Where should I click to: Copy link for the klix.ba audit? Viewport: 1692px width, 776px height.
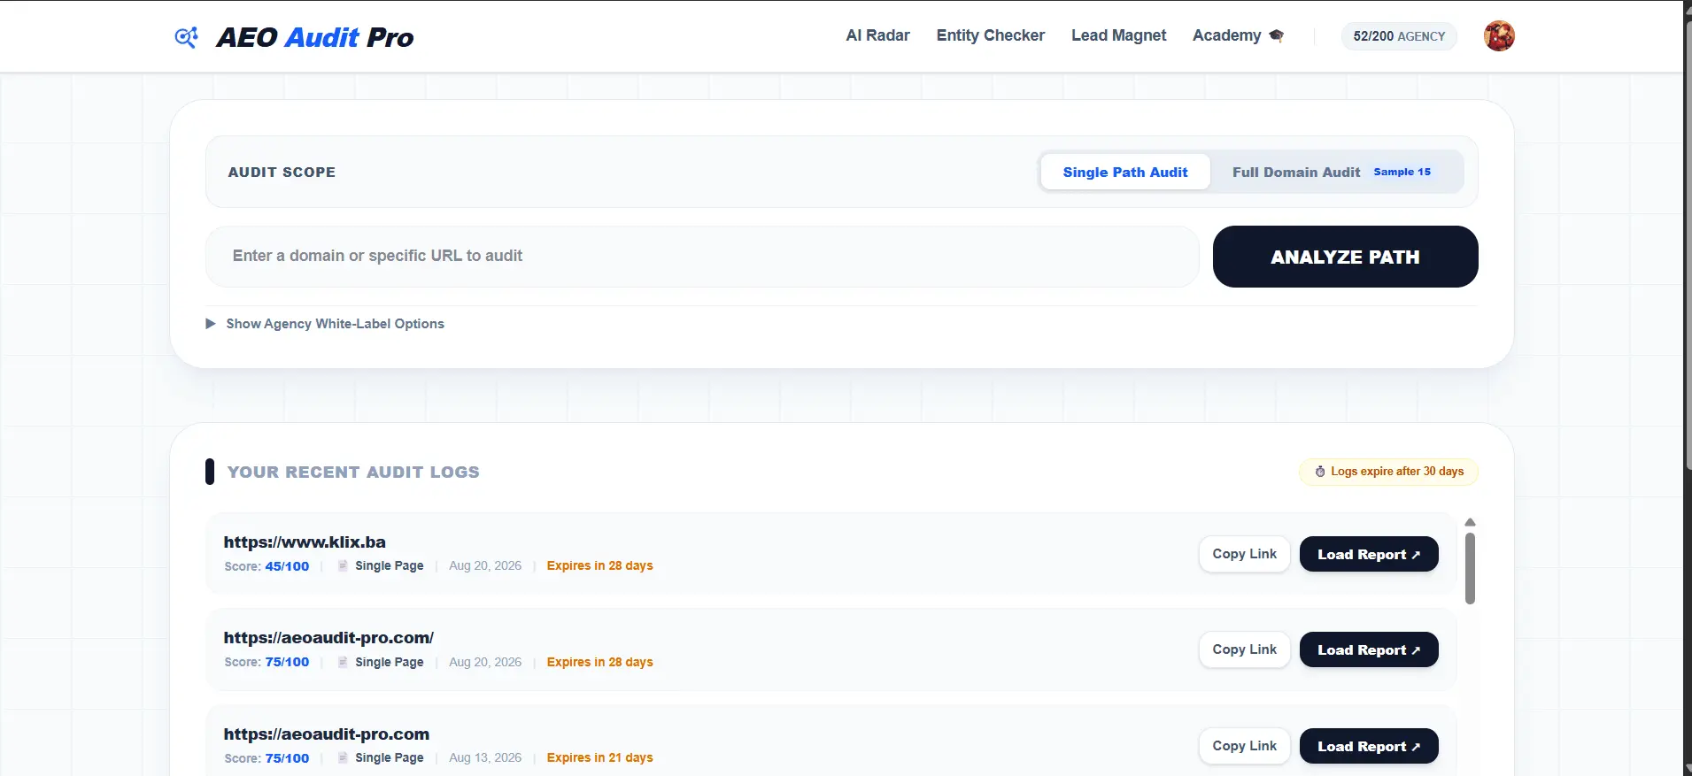pyautogui.click(x=1244, y=554)
